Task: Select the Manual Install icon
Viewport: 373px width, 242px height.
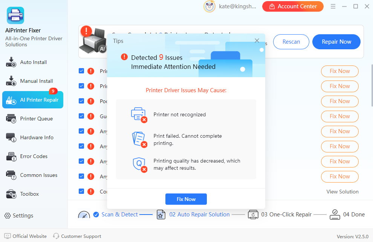Action: (x=11, y=81)
